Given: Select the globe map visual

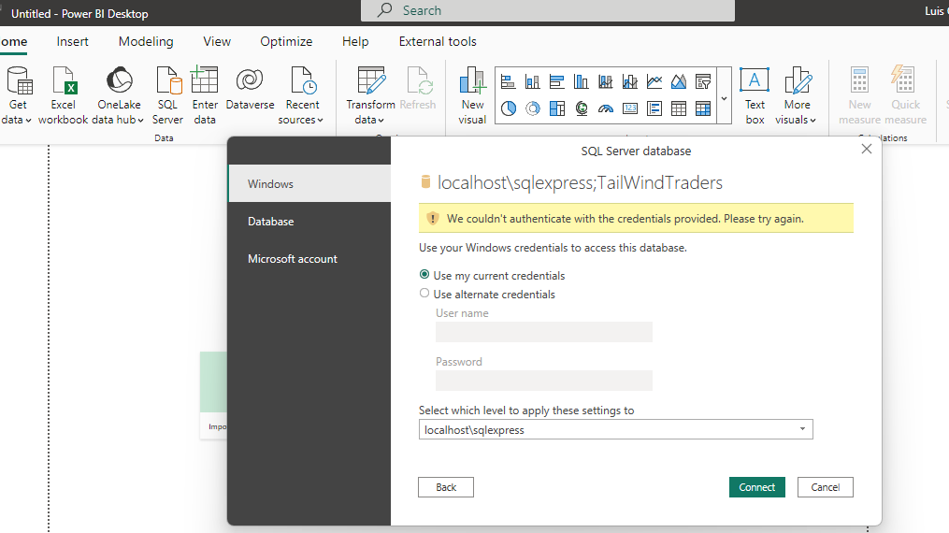Looking at the screenshot, I should [x=581, y=108].
